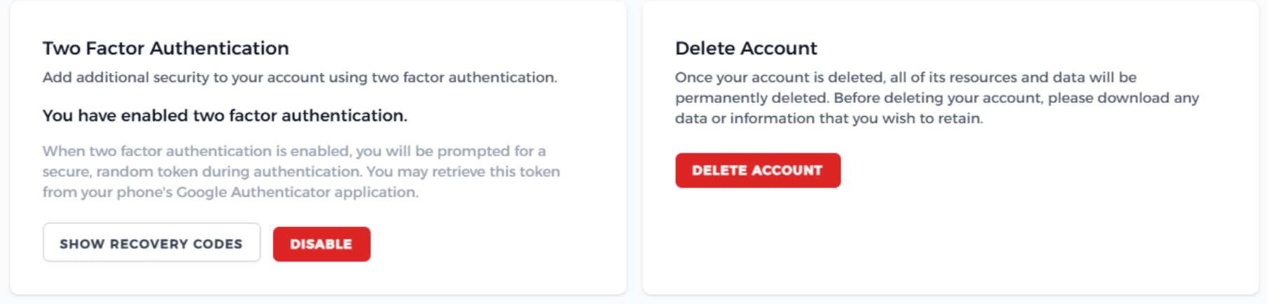Screen dimensions: 1267x304
Task: Click the 'from your phone's' text
Action: coord(107,192)
